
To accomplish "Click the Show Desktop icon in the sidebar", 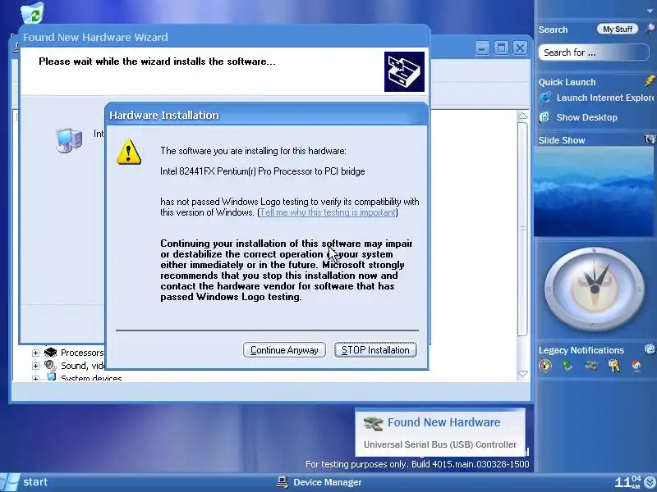I will (x=544, y=117).
